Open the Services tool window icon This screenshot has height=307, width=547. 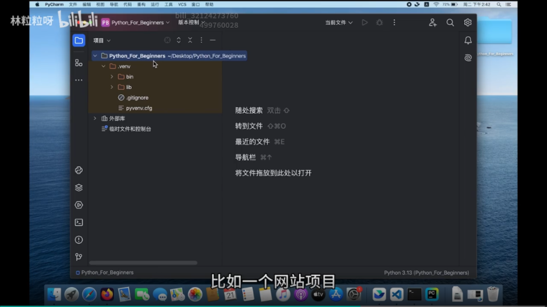click(79, 205)
